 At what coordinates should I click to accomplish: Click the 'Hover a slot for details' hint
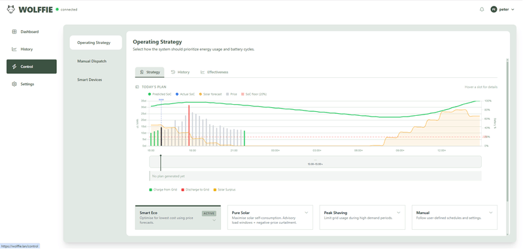coord(481,87)
